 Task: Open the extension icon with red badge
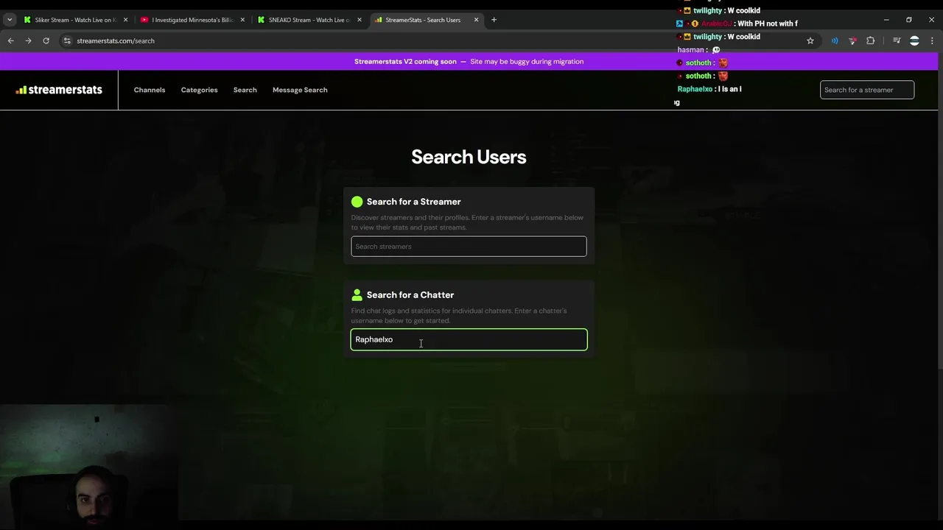[x=852, y=40]
